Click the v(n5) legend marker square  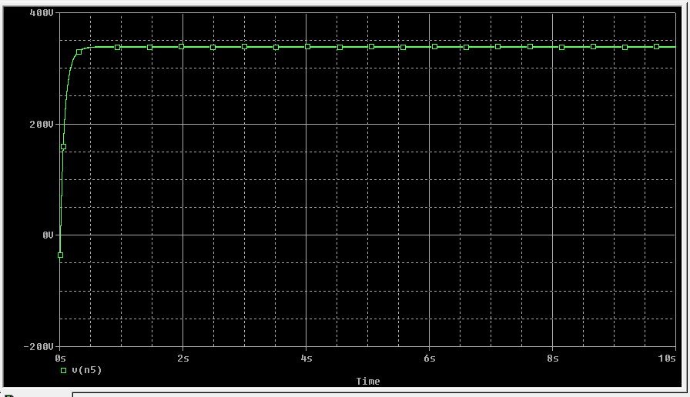(x=63, y=370)
